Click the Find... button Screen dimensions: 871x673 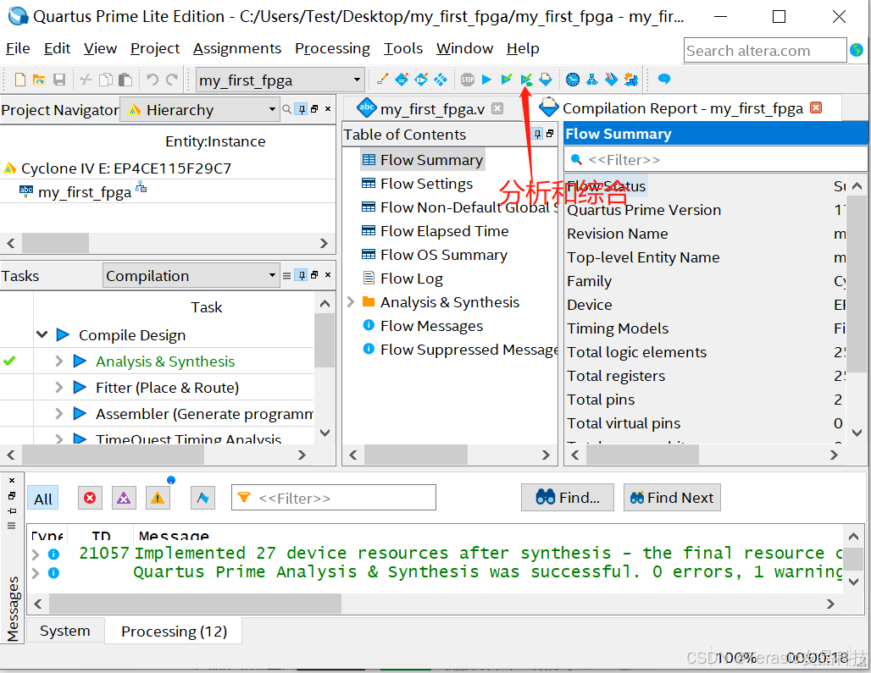[567, 498]
